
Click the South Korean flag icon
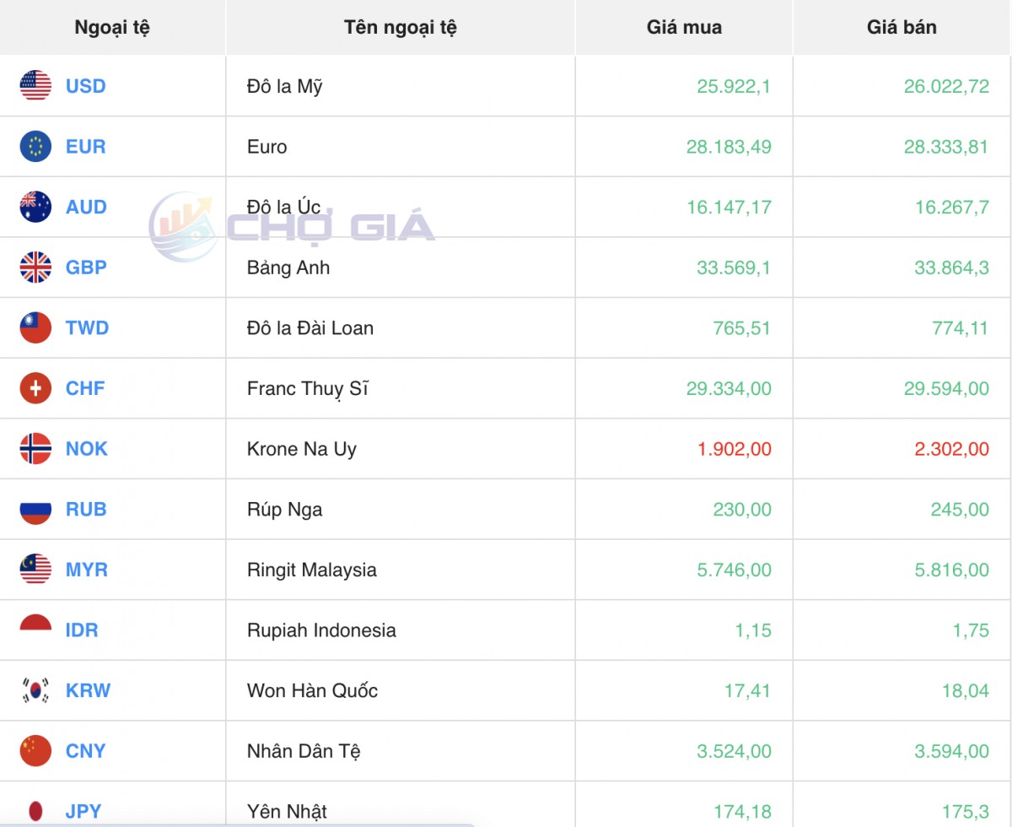point(35,690)
